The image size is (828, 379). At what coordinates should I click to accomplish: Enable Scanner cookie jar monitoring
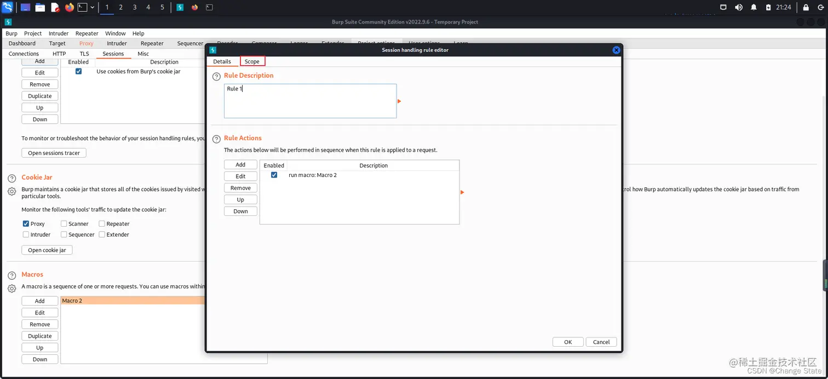point(64,223)
